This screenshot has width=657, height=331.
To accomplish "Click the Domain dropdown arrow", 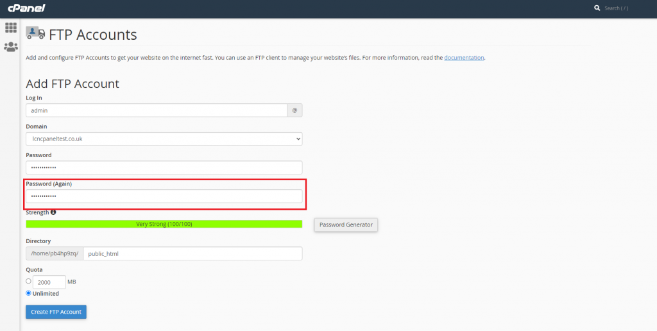I will click(298, 139).
